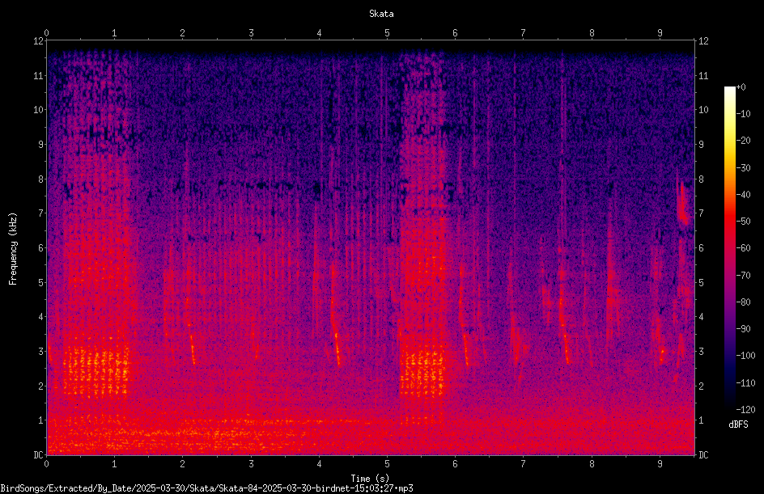This screenshot has height=494, width=764.
Task: Click the "+0" color scale label
Action: pos(741,87)
